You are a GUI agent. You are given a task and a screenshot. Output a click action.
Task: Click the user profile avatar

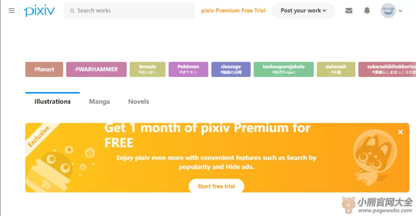388,11
